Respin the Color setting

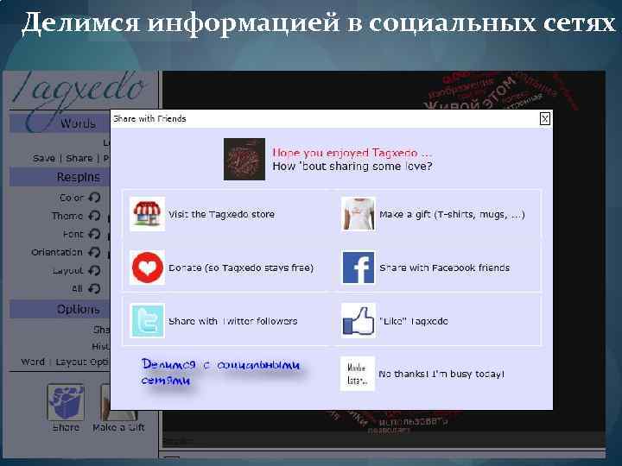[94, 198]
